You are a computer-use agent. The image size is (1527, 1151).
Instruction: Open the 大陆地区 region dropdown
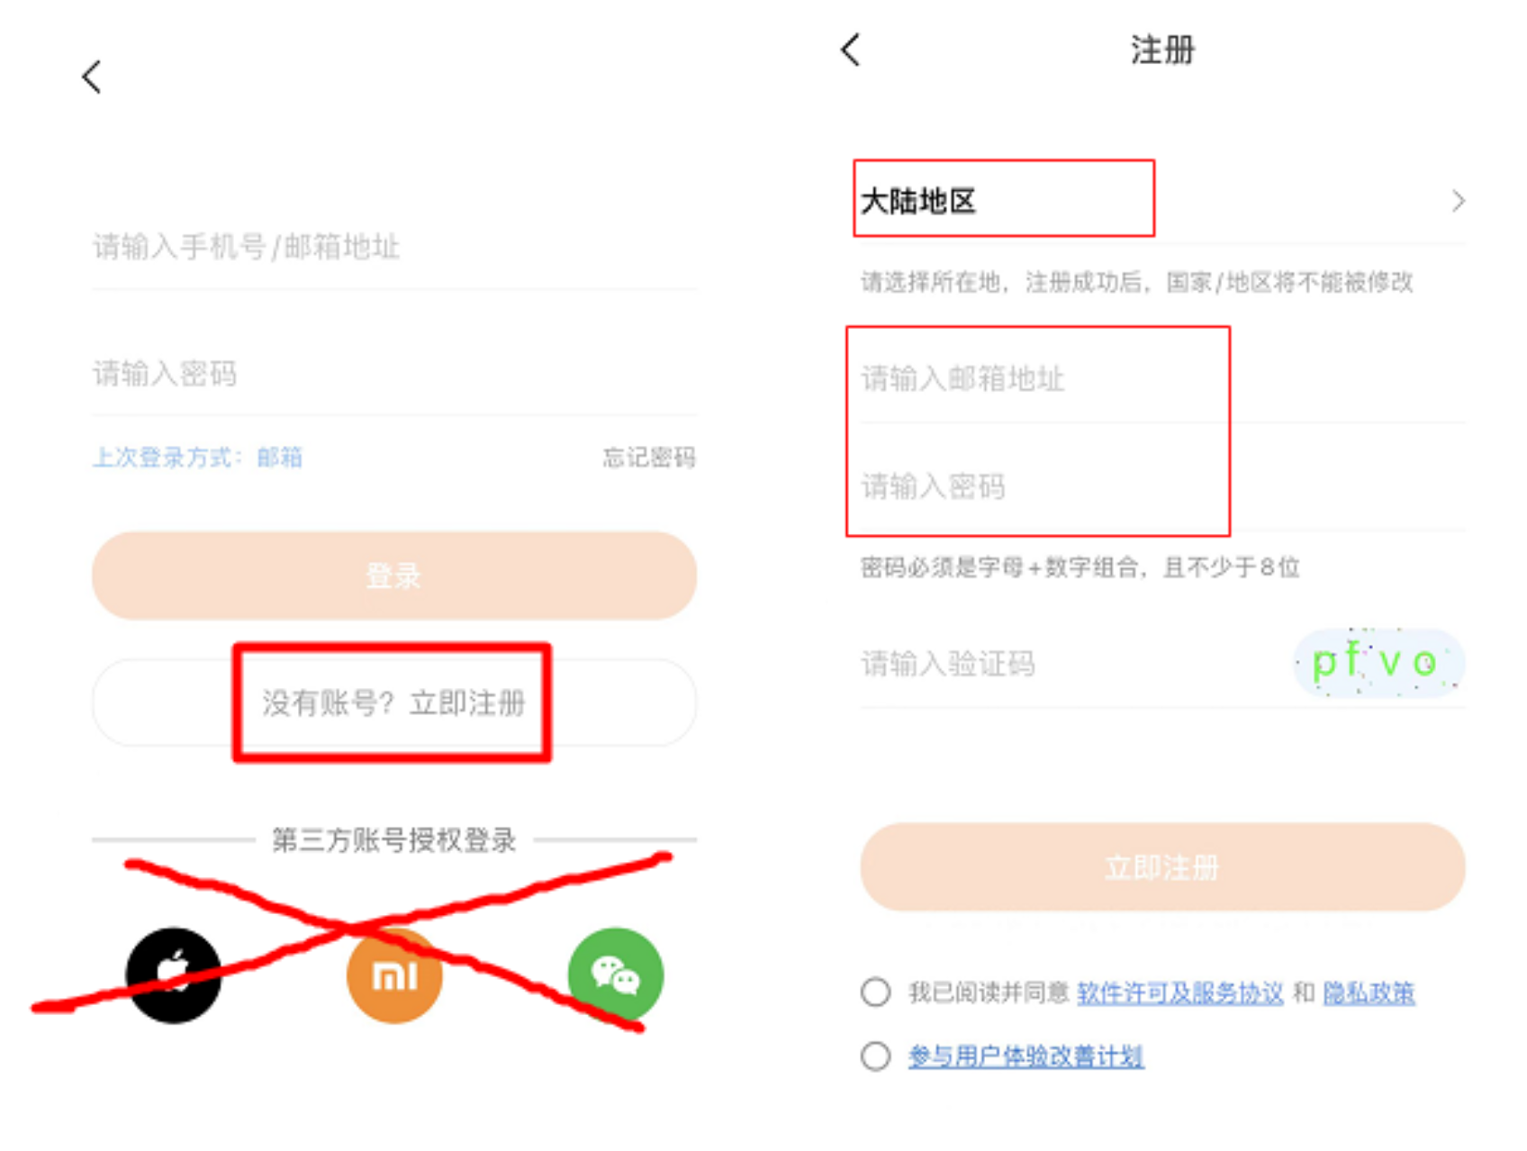coord(1162,201)
